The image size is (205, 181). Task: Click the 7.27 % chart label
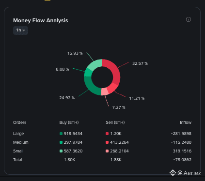[119, 107]
